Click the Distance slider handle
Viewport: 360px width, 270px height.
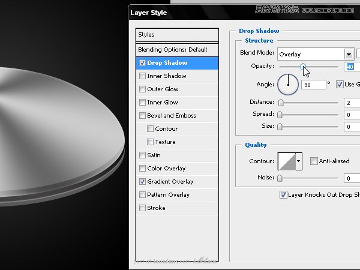pos(281,103)
